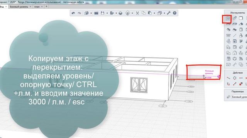Screen dimensions: 247x138
Task: Click the level icon in Параметры
Action: [228, 97]
